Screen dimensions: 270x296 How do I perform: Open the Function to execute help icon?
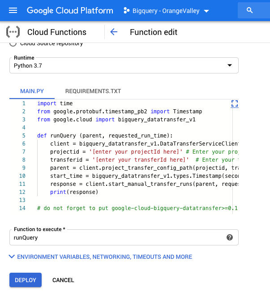tap(230, 237)
